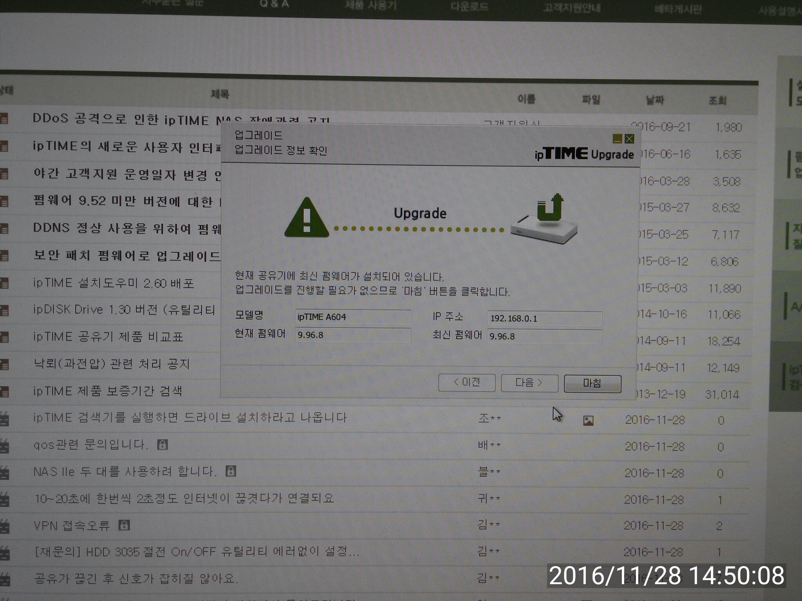Click the 다음 > button in upgrade dialog
The image size is (802, 601).
529,382
